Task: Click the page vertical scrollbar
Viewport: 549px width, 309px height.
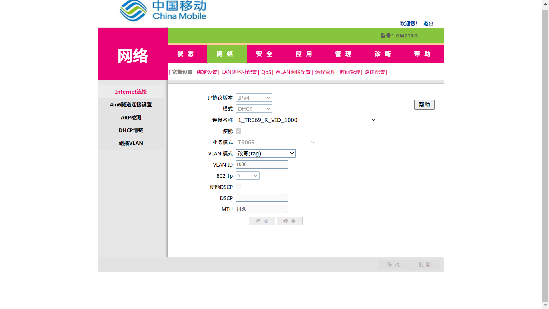Action: [x=545, y=154]
